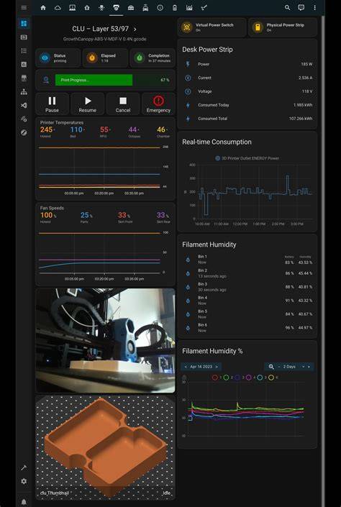Open the compass icon in sidebar
Screen dimensions: 341x507
tap(24, 132)
